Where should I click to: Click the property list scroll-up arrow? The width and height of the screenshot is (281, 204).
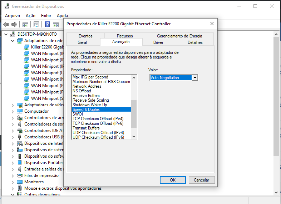(x=134, y=78)
